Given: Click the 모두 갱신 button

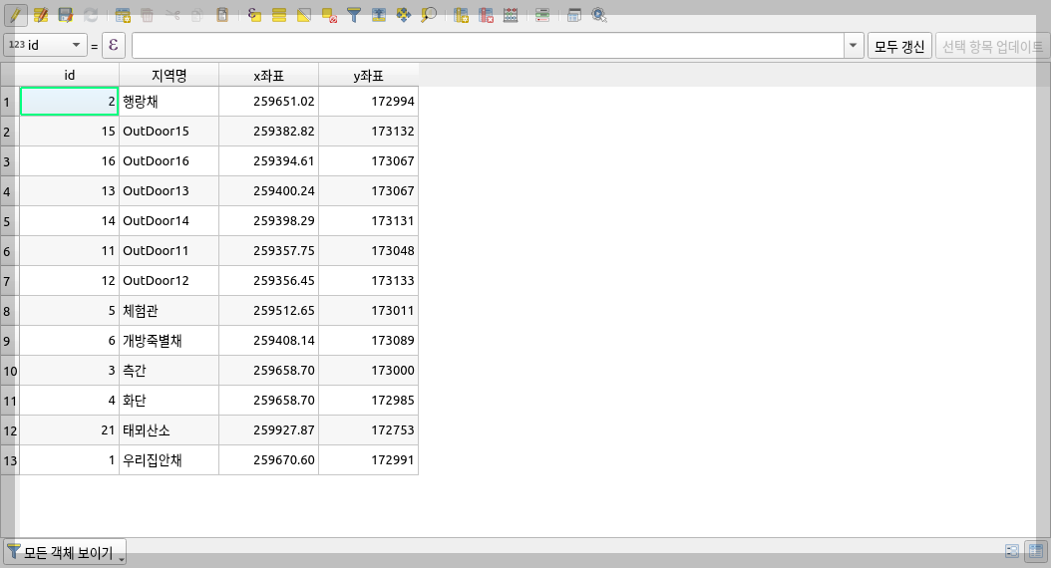Looking at the screenshot, I should click(x=899, y=46).
